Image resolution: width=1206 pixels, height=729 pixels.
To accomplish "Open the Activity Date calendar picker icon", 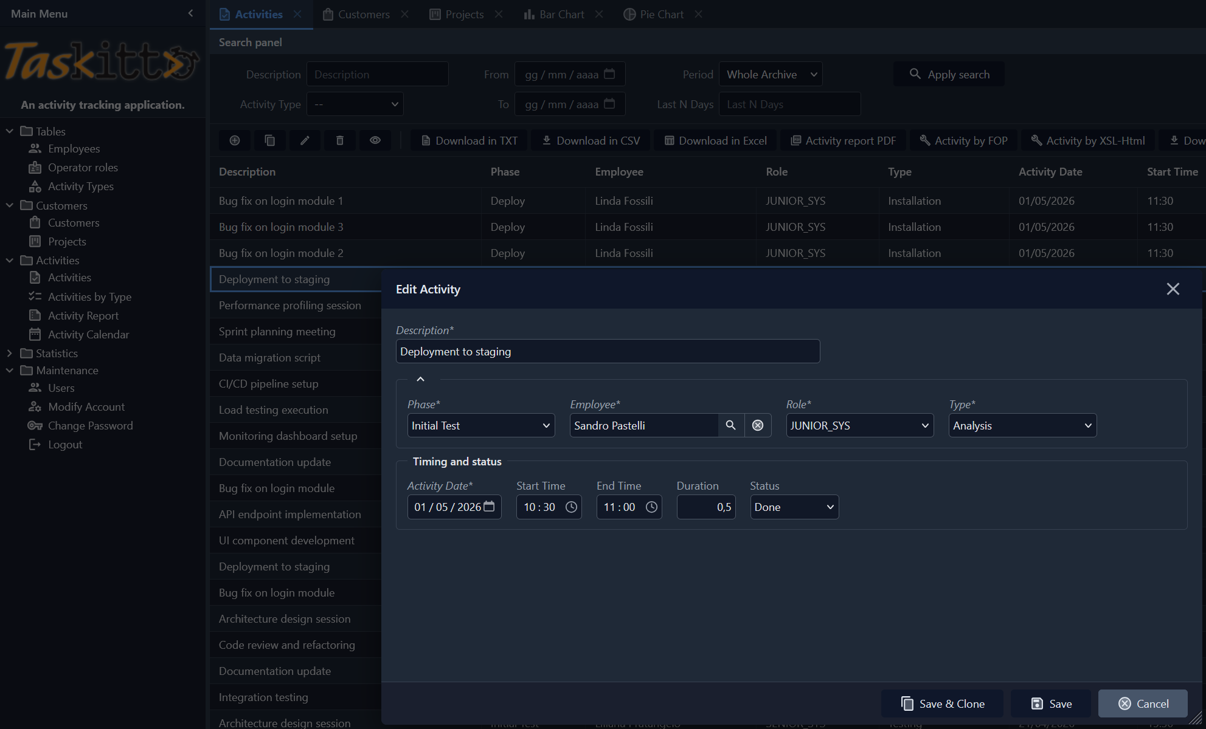I will (x=489, y=507).
